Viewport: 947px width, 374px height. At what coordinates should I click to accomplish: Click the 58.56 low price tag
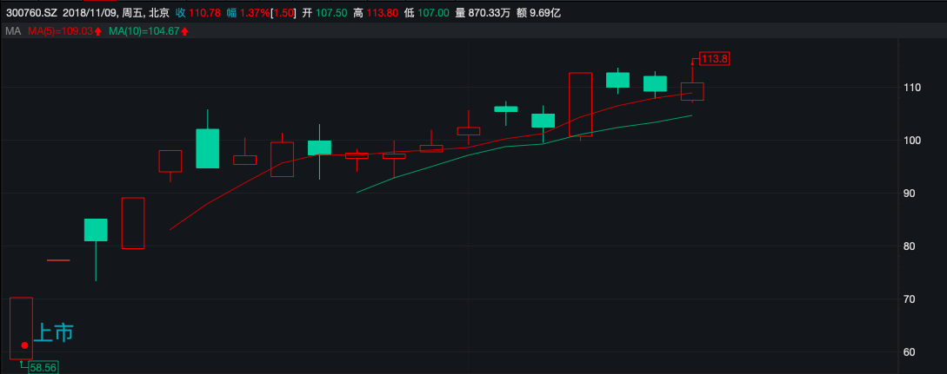coord(43,368)
